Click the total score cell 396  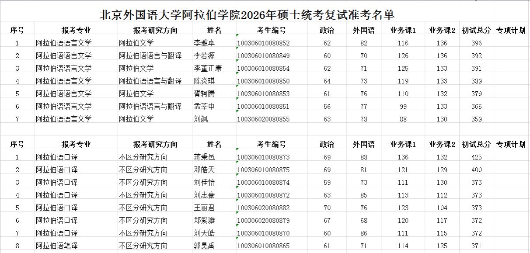point(476,43)
